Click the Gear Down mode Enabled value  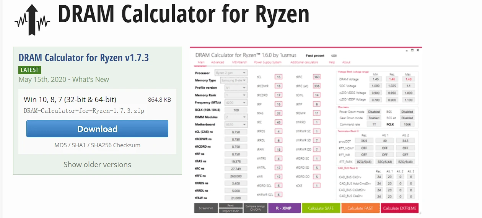(x=374, y=118)
